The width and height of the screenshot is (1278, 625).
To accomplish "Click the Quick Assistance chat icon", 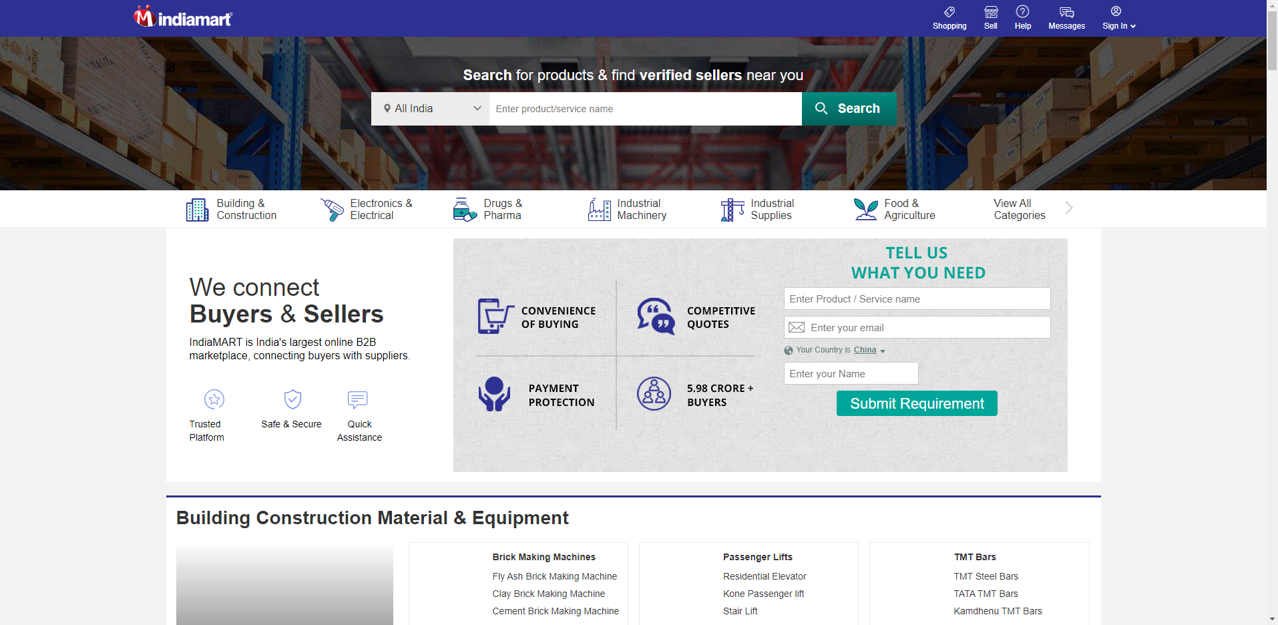I will point(358,399).
